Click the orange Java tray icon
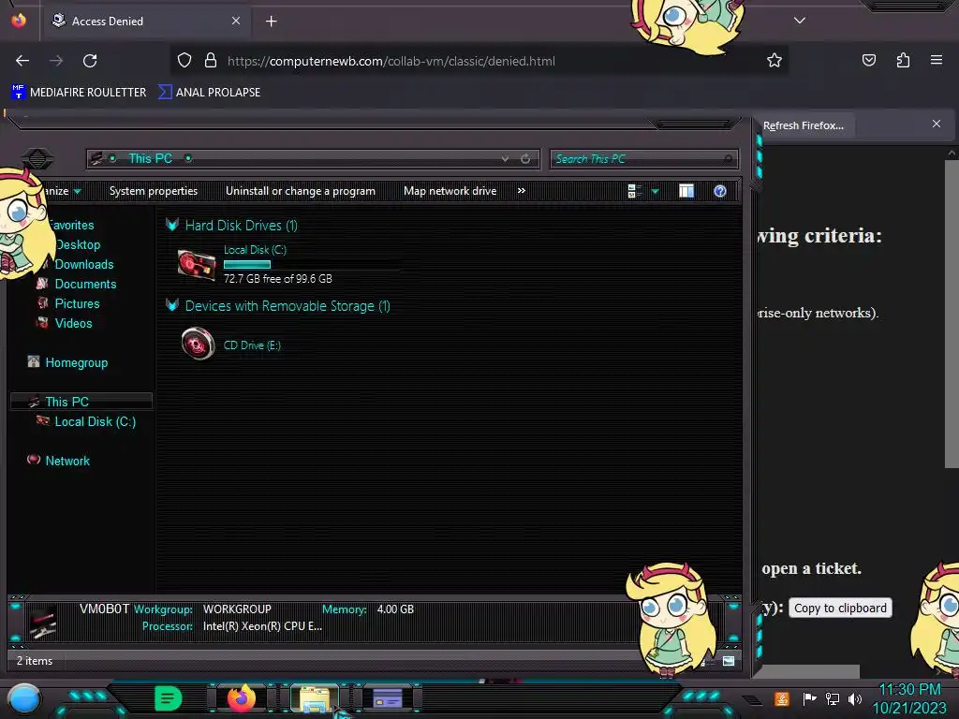The image size is (959, 719). point(781,698)
